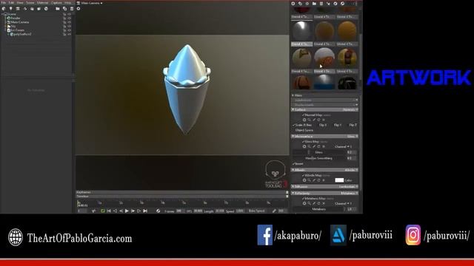
Task: Collapse the Surface section header
Action: pos(325,110)
